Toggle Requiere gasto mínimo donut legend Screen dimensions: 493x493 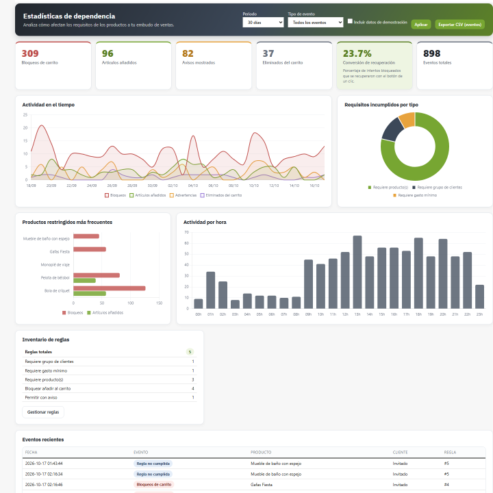click(415, 195)
